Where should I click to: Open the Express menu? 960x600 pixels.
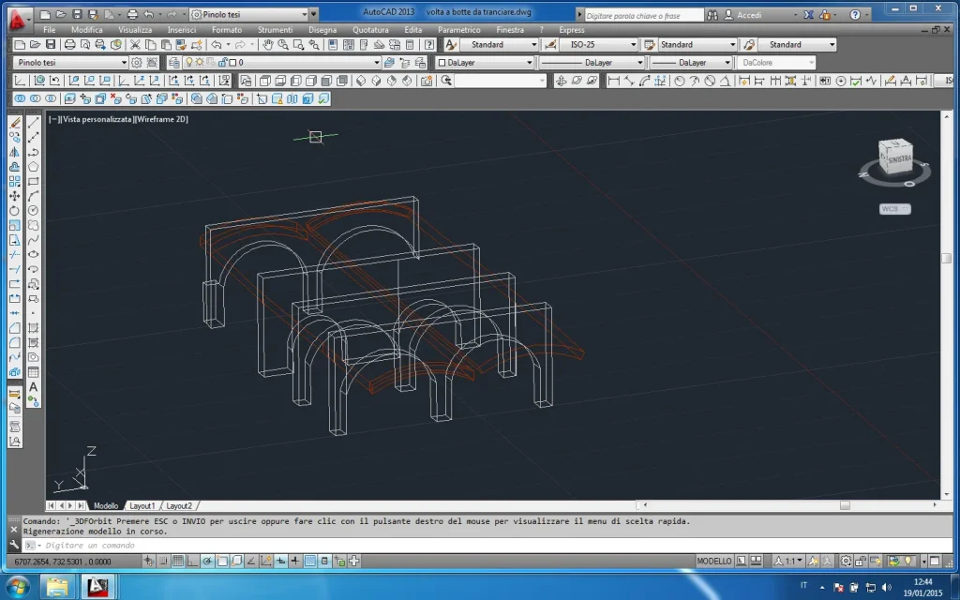click(571, 29)
